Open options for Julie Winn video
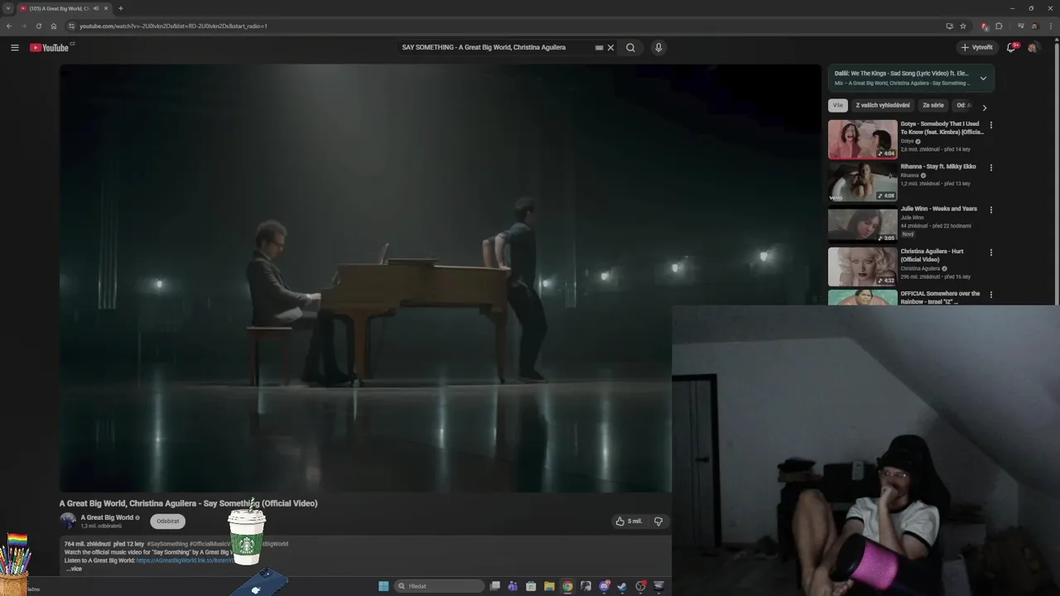The width and height of the screenshot is (1060, 596). (990, 209)
